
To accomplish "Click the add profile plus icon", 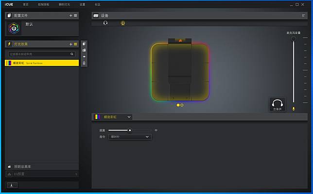I will [x=70, y=15].
